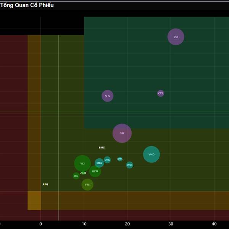Select the MBS bubble
This screenshot has height=229, width=229.
click(99, 163)
